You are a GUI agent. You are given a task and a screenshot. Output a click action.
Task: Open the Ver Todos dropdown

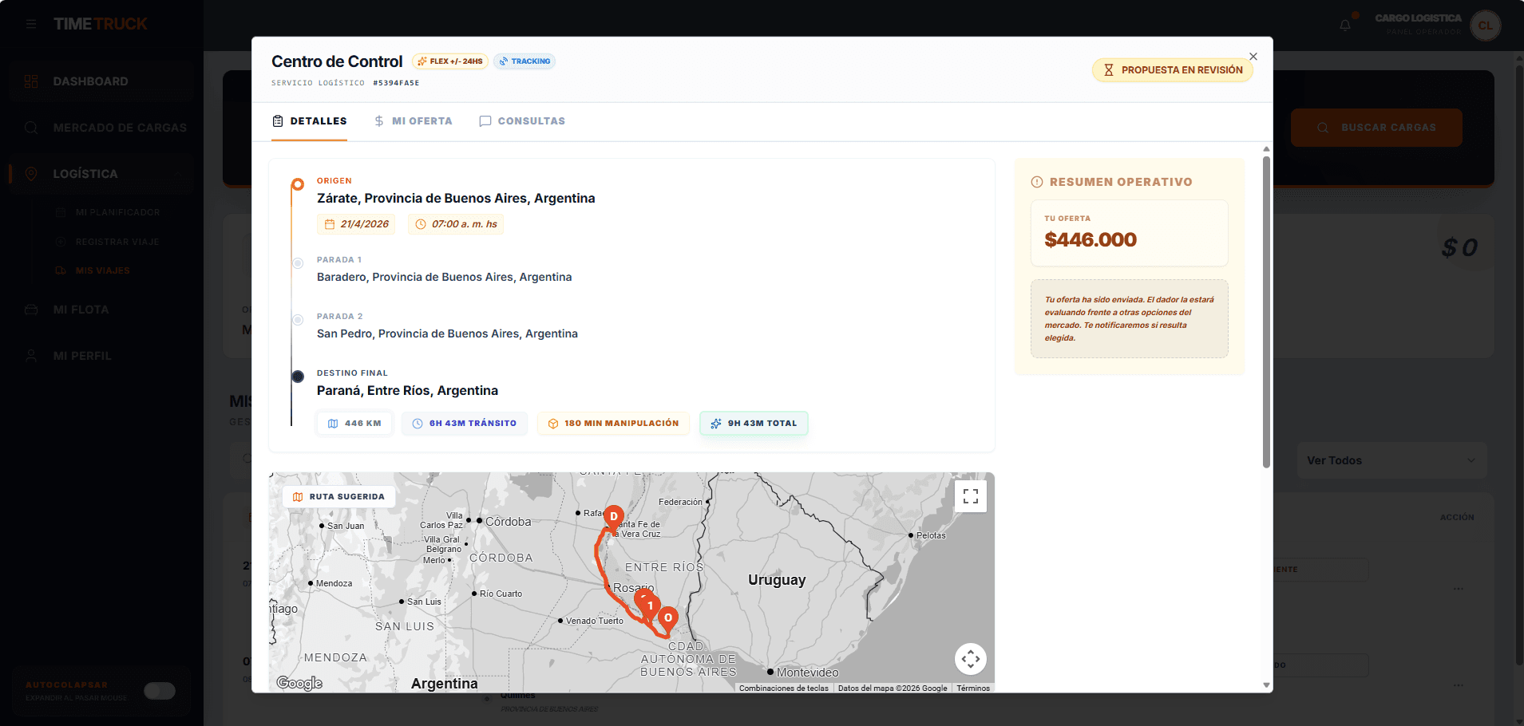[1391, 460]
